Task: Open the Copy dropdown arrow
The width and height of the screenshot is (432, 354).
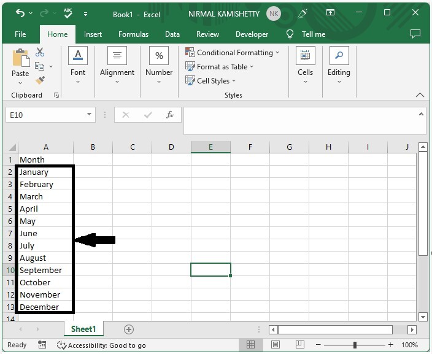Action: point(51,66)
